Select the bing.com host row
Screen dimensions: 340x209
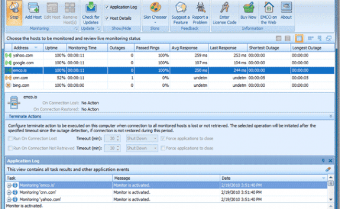tap(169, 85)
